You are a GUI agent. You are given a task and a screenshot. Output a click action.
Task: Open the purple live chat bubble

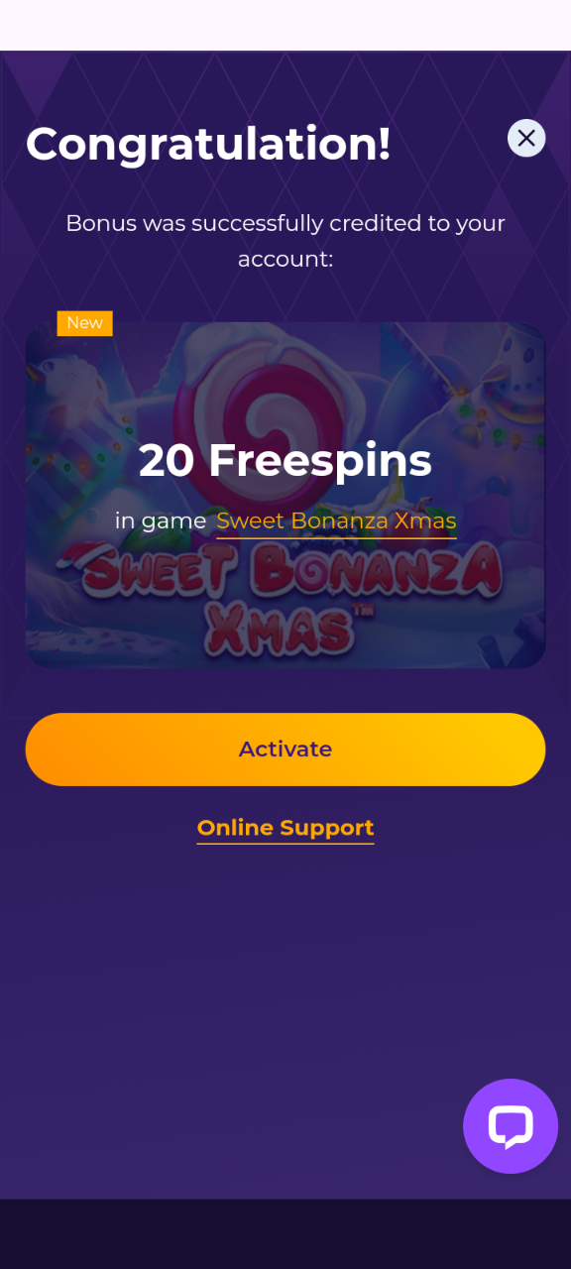coord(511,1125)
